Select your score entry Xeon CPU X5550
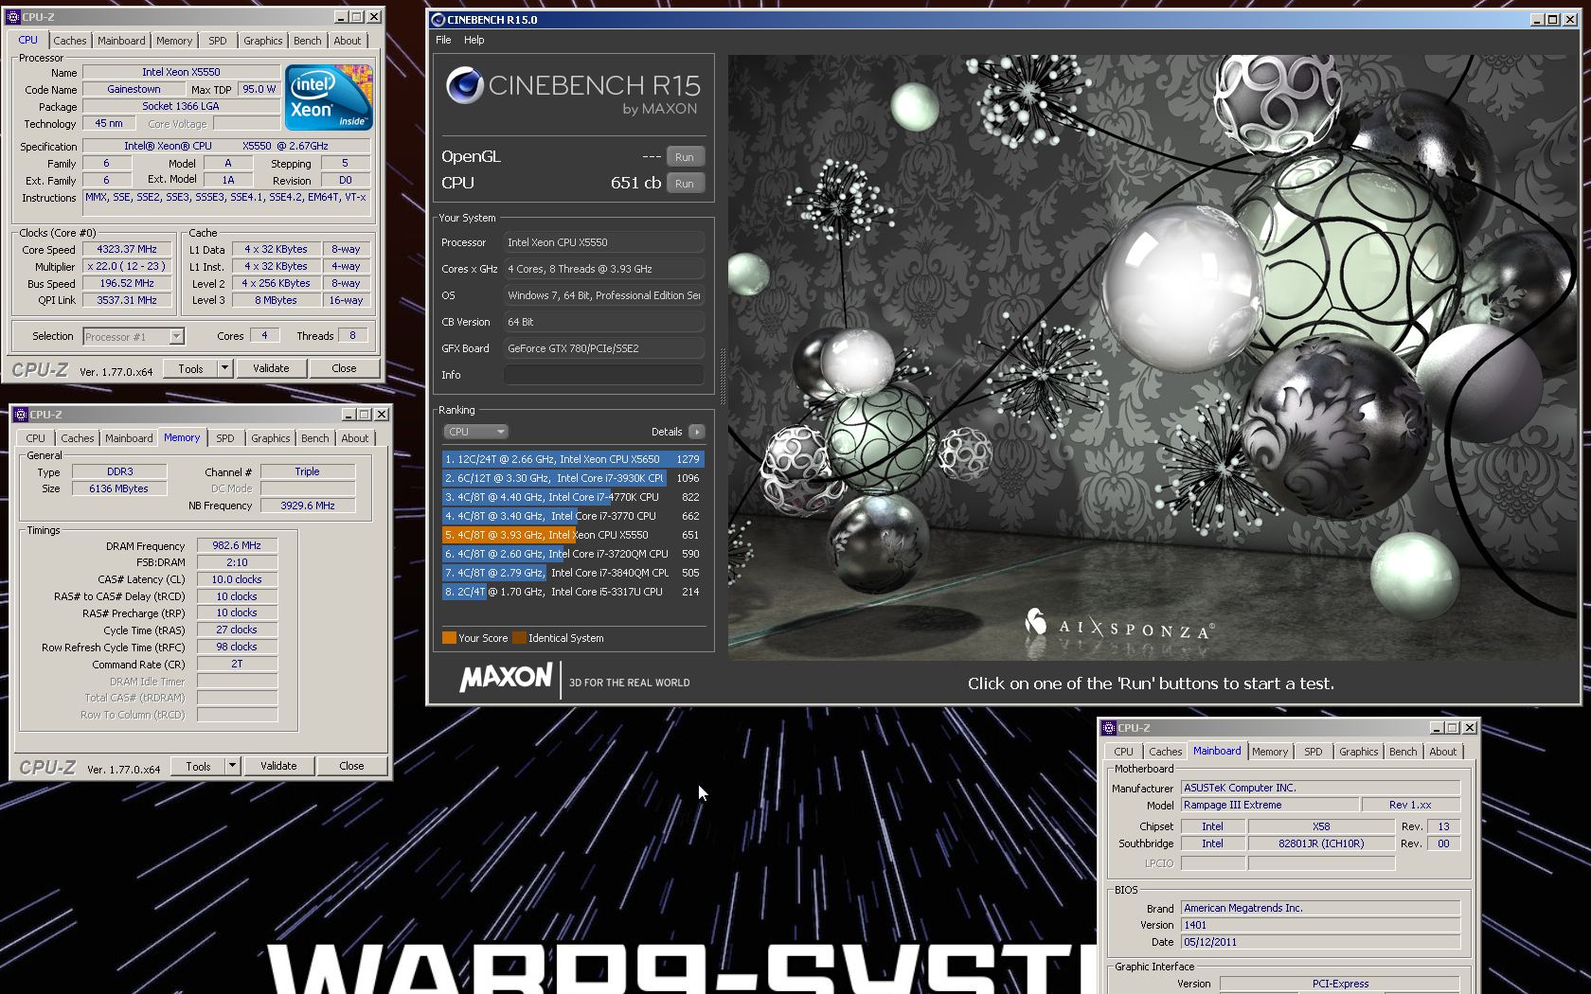 573,535
